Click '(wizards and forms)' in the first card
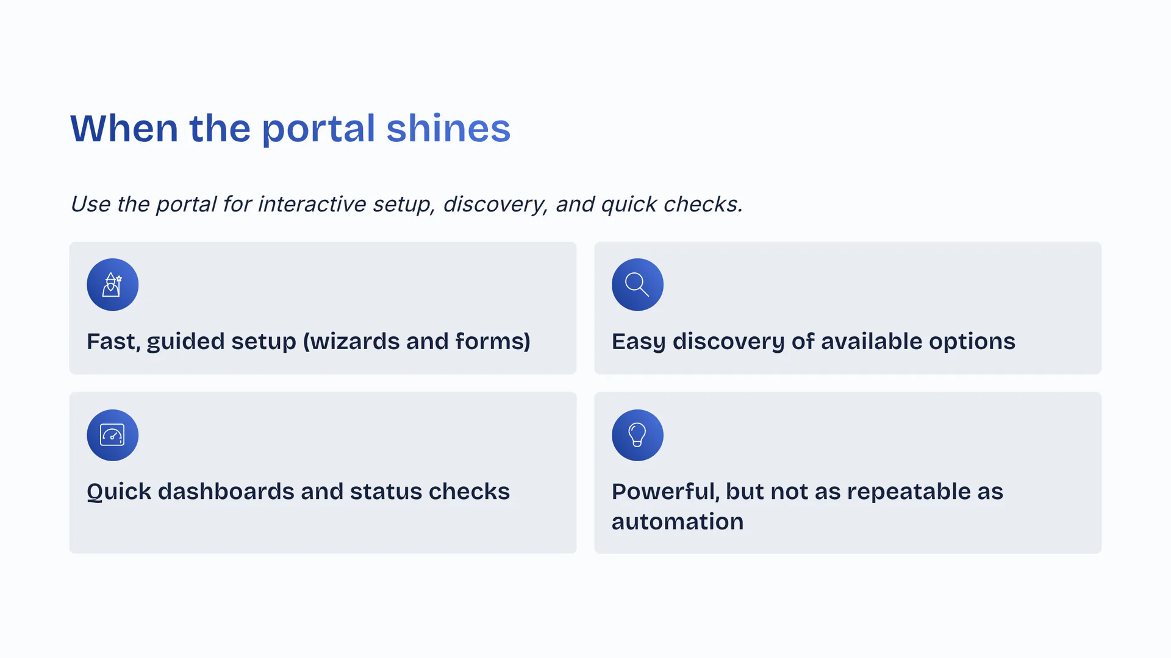1171x658 pixels. tap(417, 341)
